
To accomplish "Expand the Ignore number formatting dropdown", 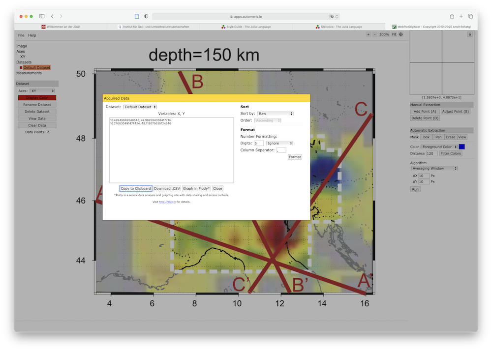I will [x=279, y=143].
